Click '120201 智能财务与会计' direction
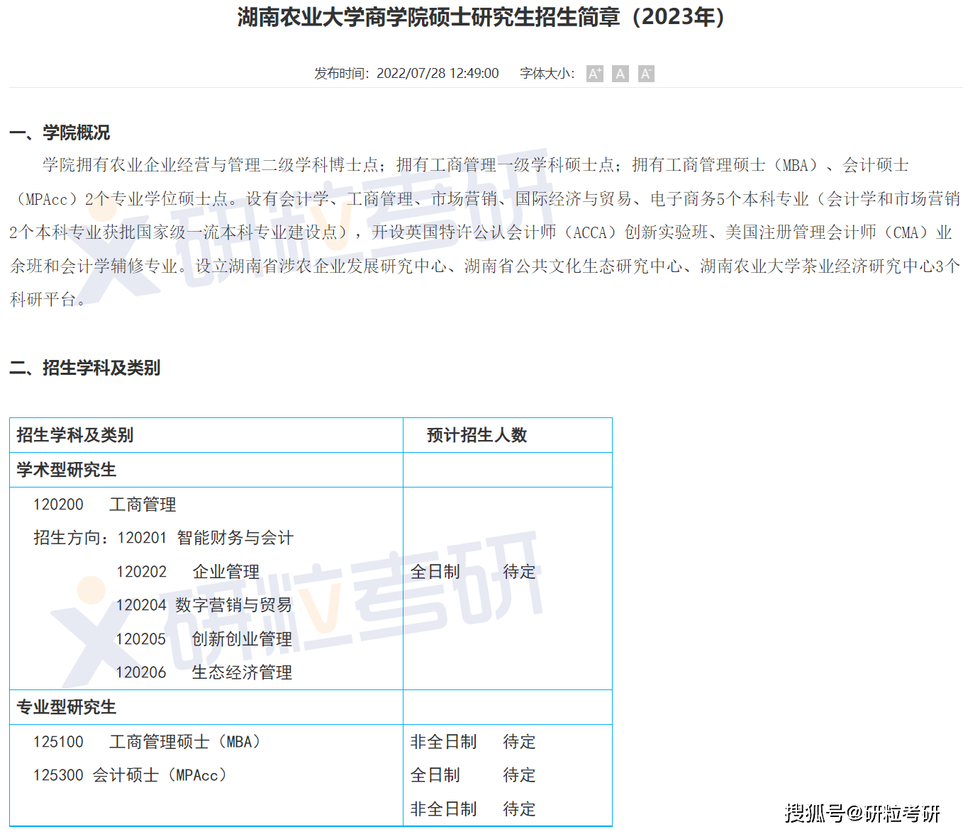 tap(206, 538)
